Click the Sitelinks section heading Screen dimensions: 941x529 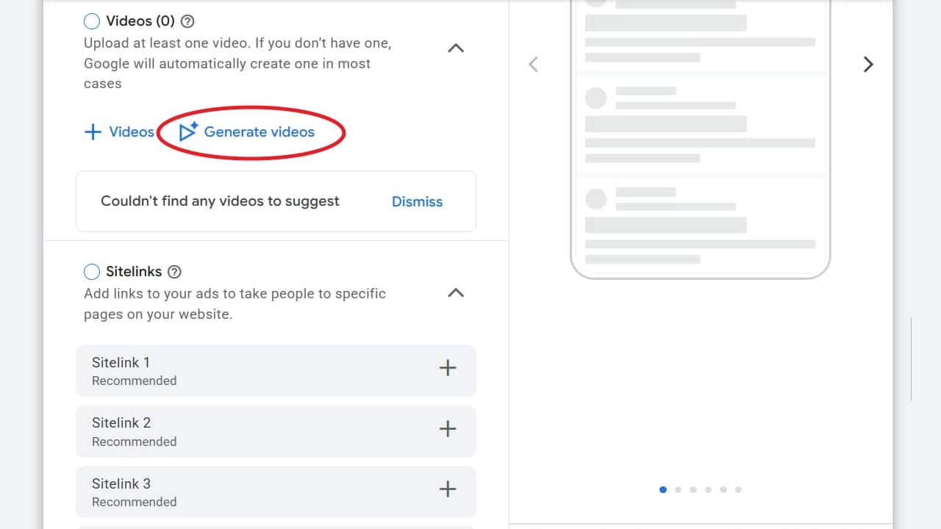click(x=134, y=272)
